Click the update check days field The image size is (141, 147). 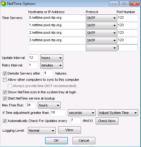75,120
